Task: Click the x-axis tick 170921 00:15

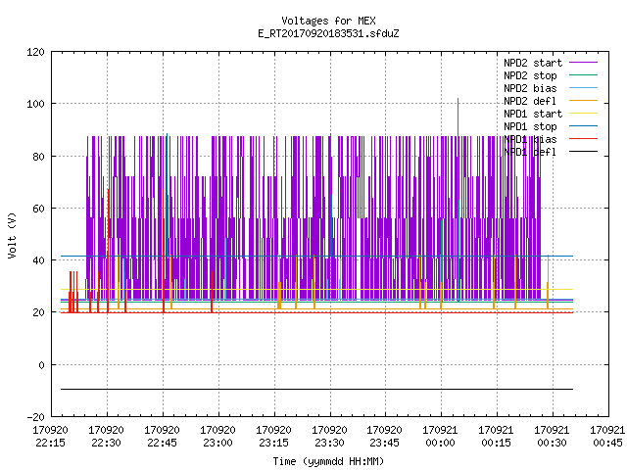Action: point(497,437)
